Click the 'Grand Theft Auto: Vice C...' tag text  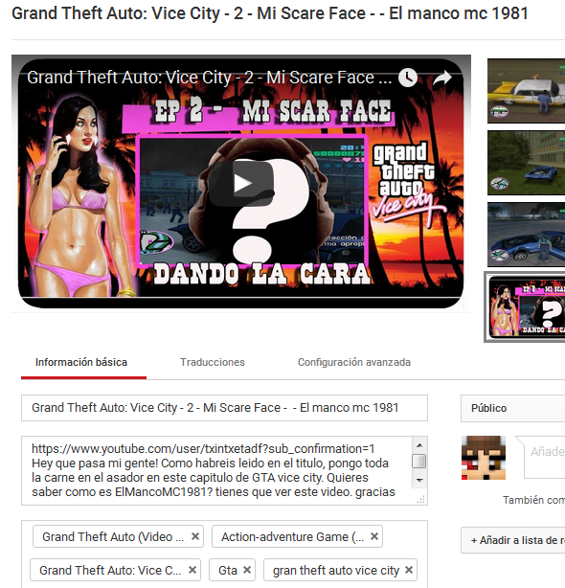pyautogui.click(x=110, y=571)
